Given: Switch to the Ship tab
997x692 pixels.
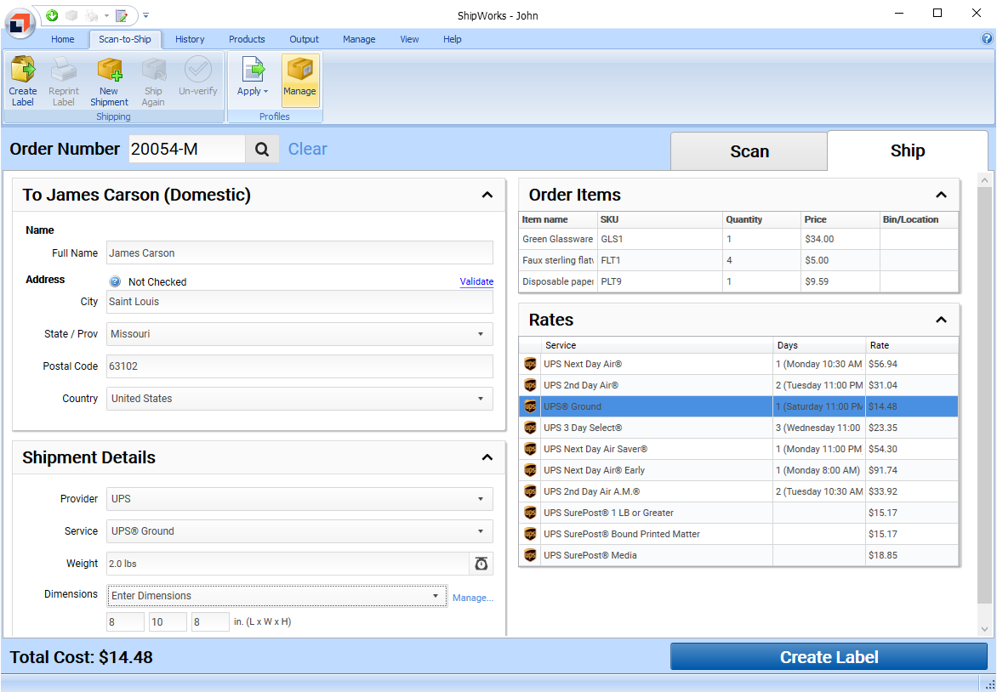Looking at the screenshot, I should click(908, 150).
